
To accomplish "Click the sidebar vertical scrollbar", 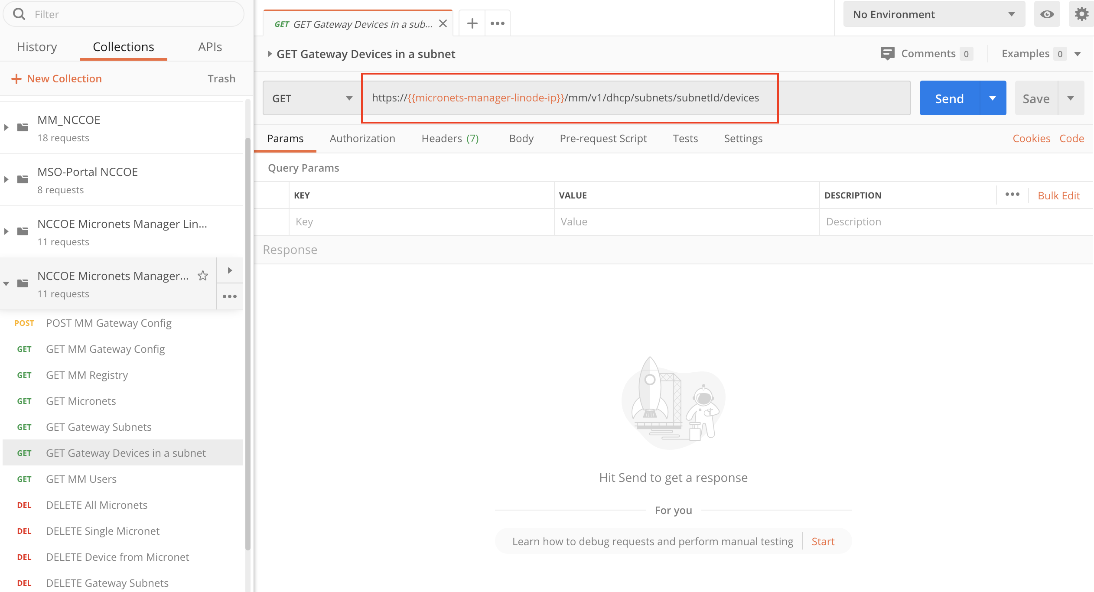I will 248,343.
